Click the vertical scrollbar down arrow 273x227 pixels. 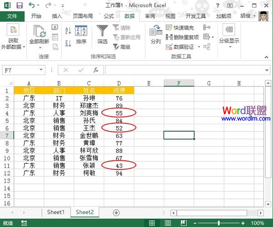(268, 204)
